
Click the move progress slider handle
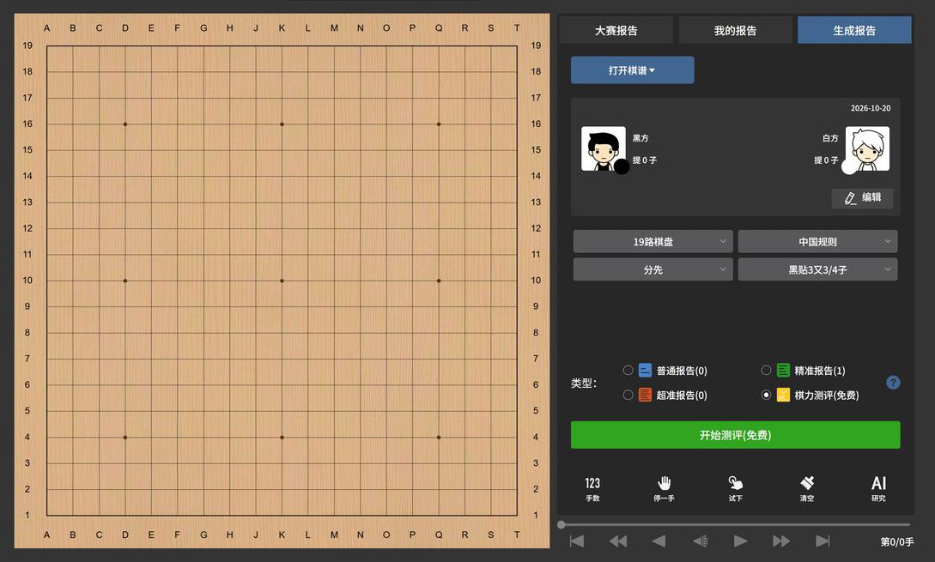coord(562,525)
